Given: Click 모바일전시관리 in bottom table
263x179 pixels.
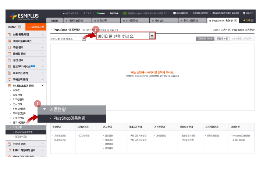Looking at the screenshot, I should click(x=188, y=135).
